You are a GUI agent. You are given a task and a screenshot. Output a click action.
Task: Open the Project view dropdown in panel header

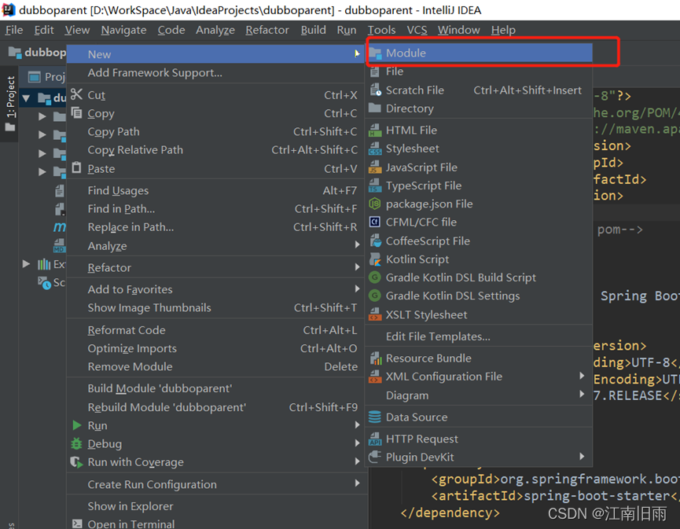tap(47, 77)
